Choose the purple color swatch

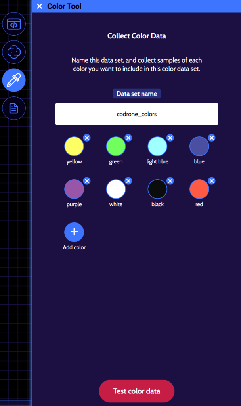click(74, 190)
